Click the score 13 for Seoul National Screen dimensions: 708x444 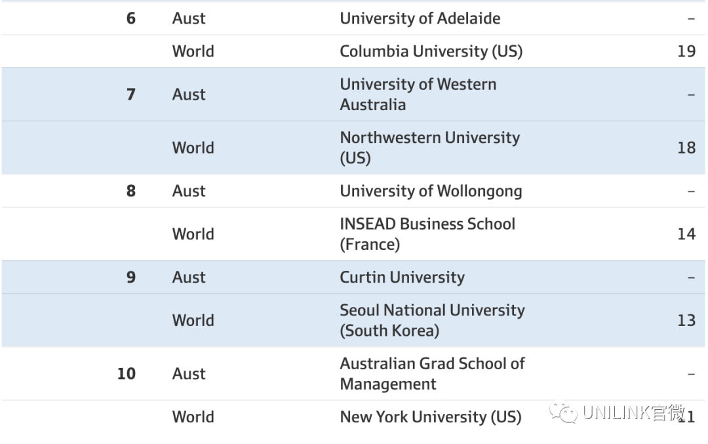[686, 320]
